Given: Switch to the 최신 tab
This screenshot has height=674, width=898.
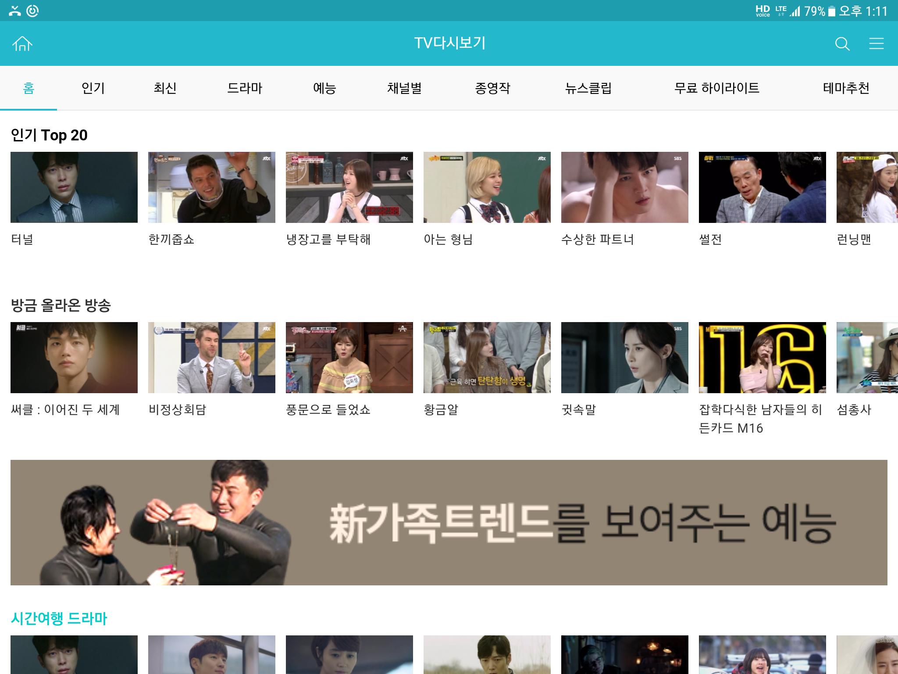Looking at the screenshot, I should click(x=165, y=88).
